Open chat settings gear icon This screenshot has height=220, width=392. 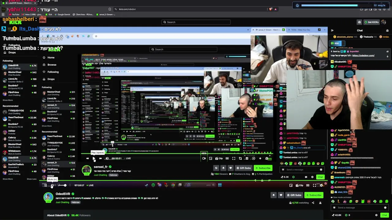coord(376,215)
